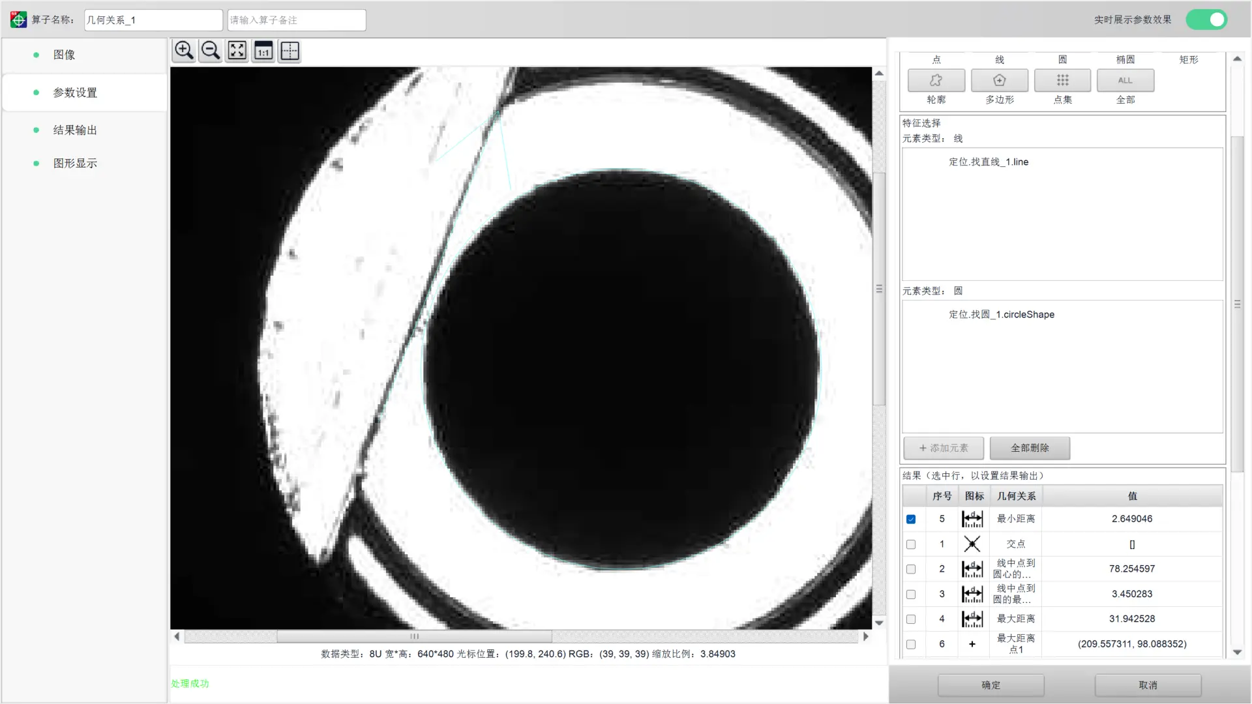Click the image viewer vertical scrollbar thumb
Image resolution: width=1252 pixels, height=704 pixels.
[x=879, y=289]
